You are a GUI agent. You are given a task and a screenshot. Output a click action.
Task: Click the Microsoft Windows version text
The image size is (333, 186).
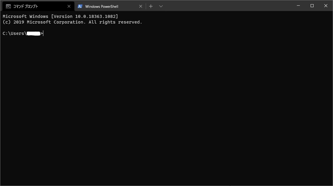60,16
